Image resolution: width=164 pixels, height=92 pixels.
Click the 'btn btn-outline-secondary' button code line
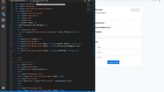pos(49,32)
